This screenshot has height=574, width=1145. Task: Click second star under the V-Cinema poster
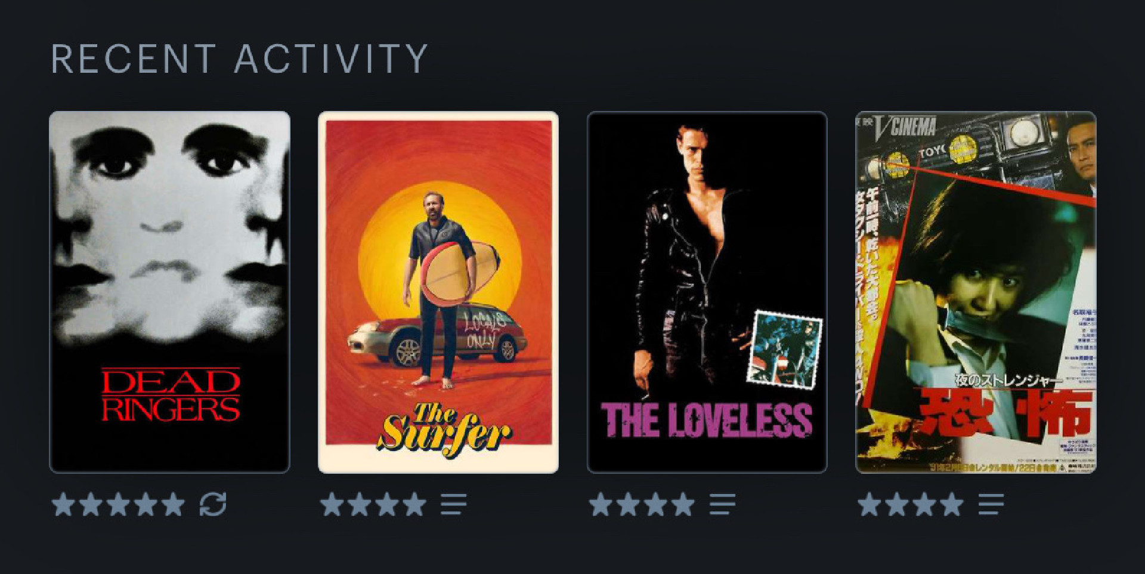[897, 504]
